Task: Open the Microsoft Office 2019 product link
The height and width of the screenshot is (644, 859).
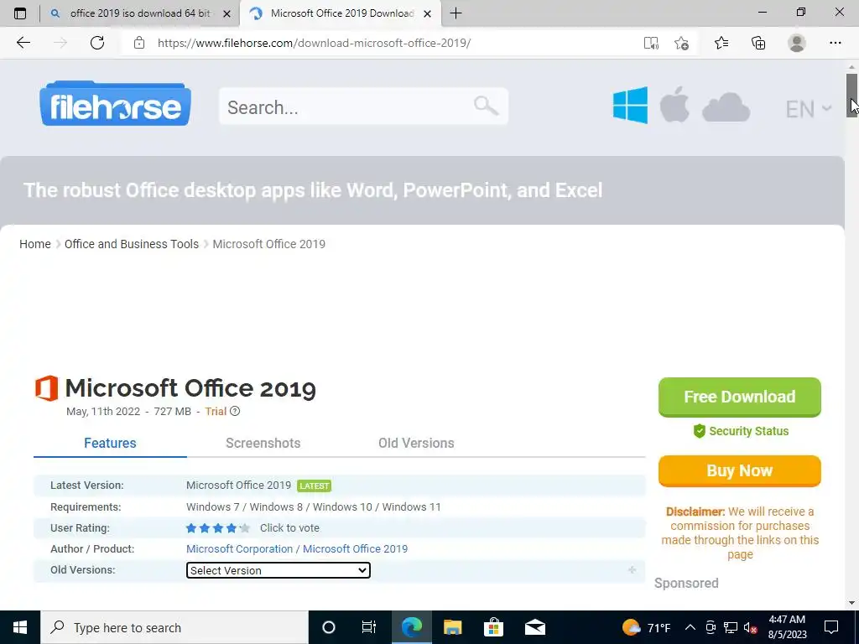Action: [355, 548]
